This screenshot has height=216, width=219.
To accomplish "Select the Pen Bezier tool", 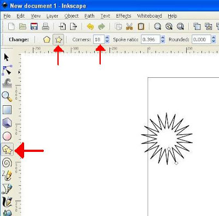I will pos(7,189).
